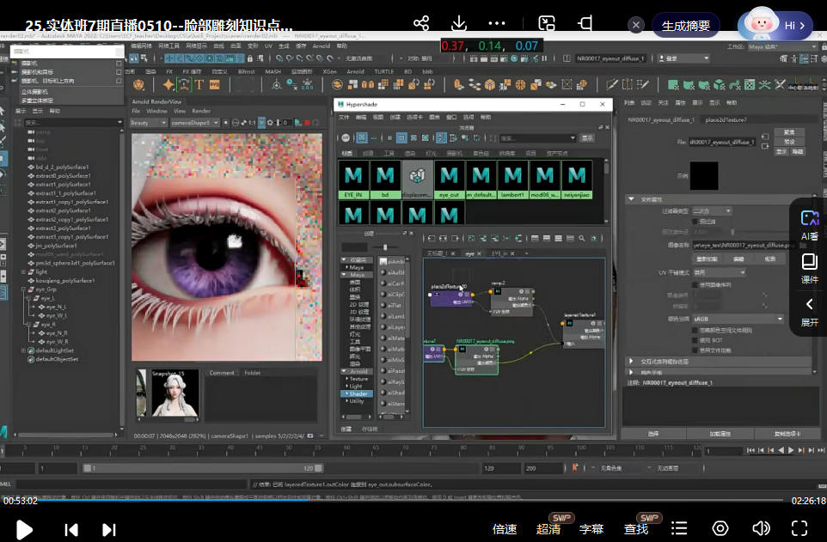This screenshot has height=542, width=827.
Task: Open the player settings icon
Action: (720, 528)
